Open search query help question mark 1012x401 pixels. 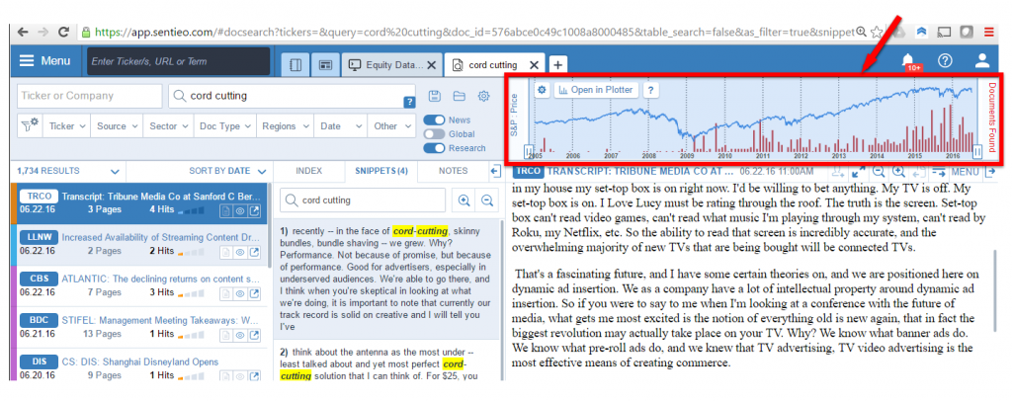[x=408, y=102]
